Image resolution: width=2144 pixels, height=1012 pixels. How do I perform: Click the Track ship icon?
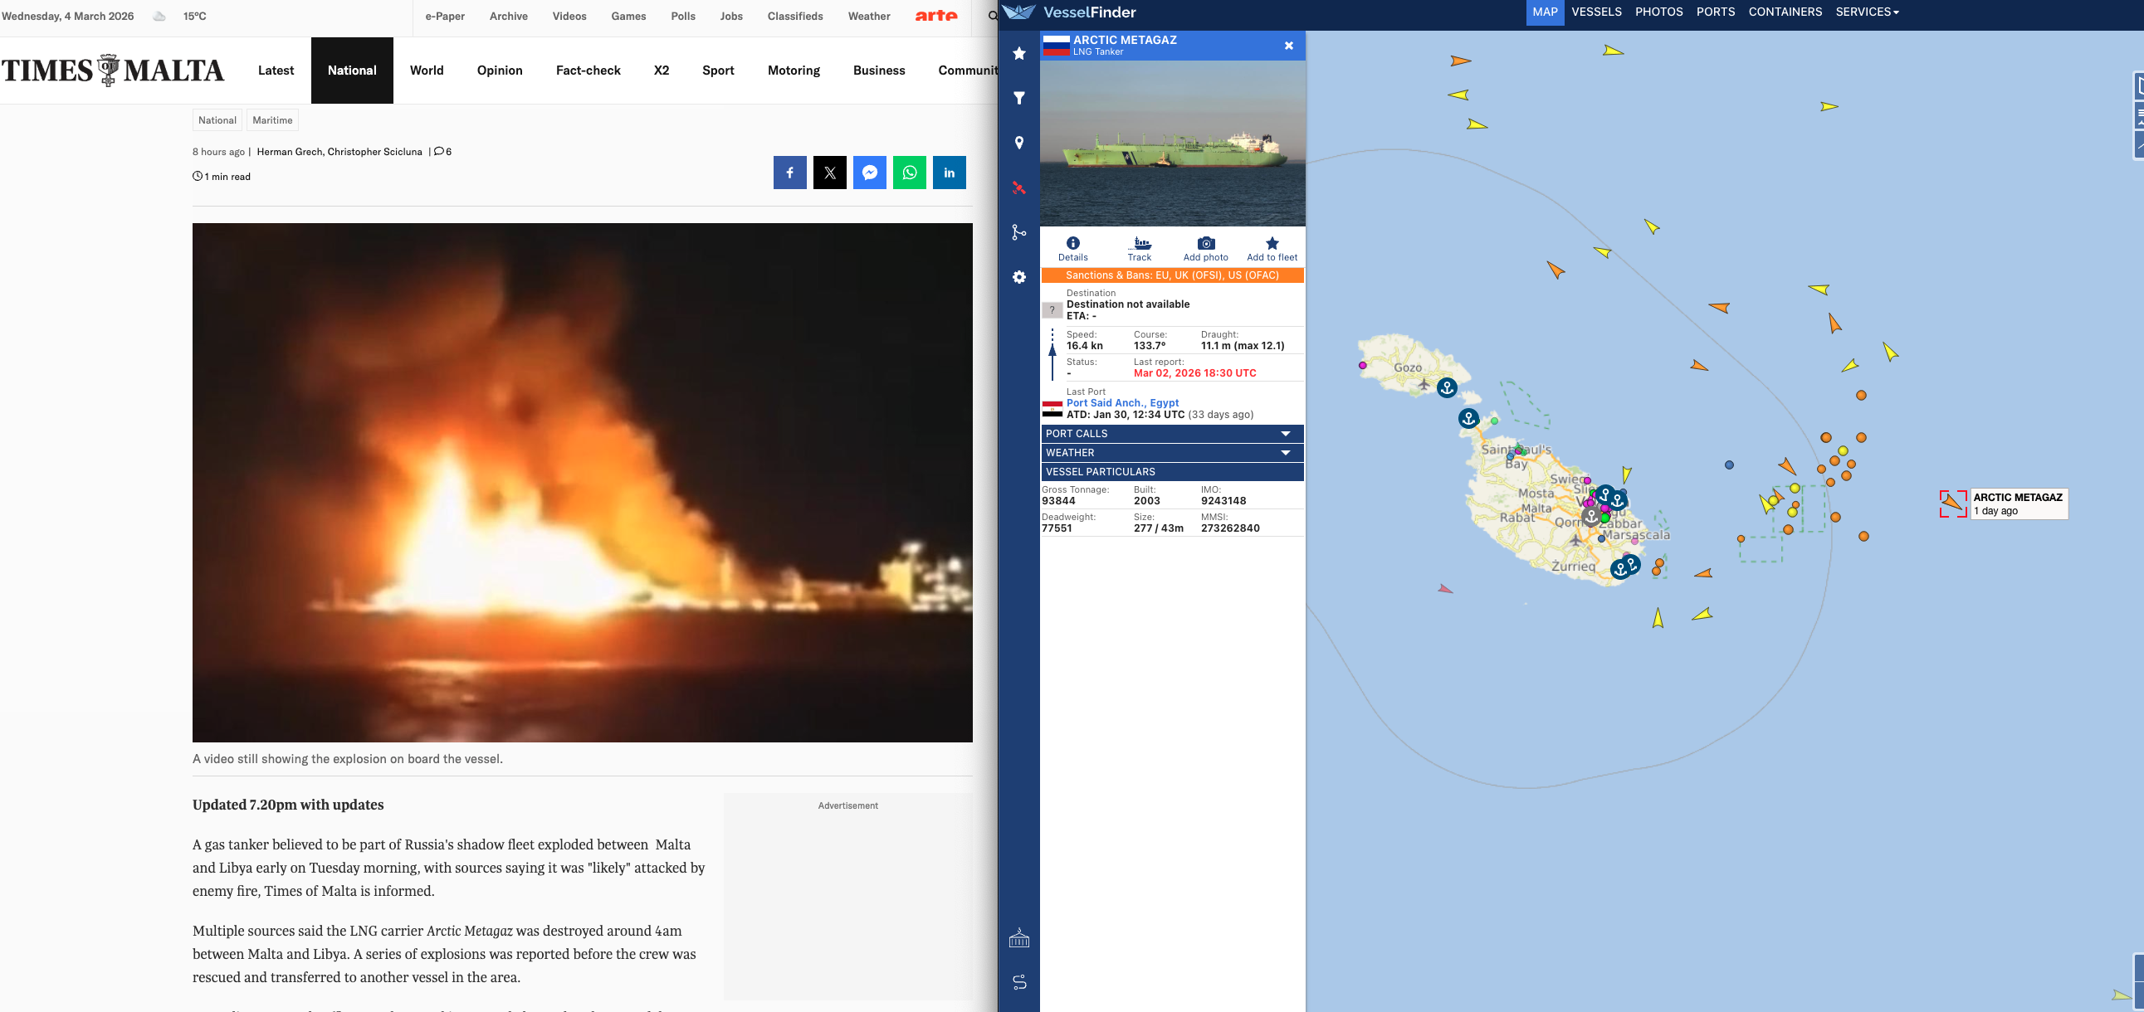(1140, 248)
